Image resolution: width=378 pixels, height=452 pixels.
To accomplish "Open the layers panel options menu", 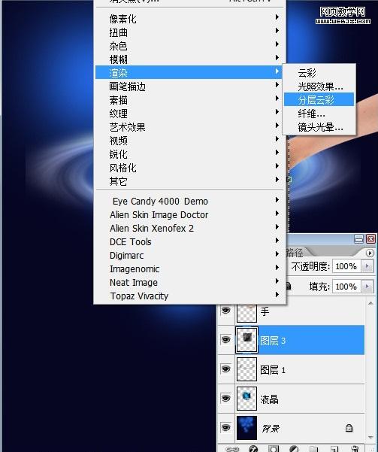I will (x=370, y=253).
